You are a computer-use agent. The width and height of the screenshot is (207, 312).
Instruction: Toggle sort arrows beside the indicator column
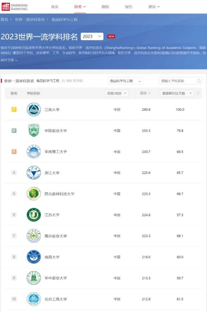click(x=198, y=93)
